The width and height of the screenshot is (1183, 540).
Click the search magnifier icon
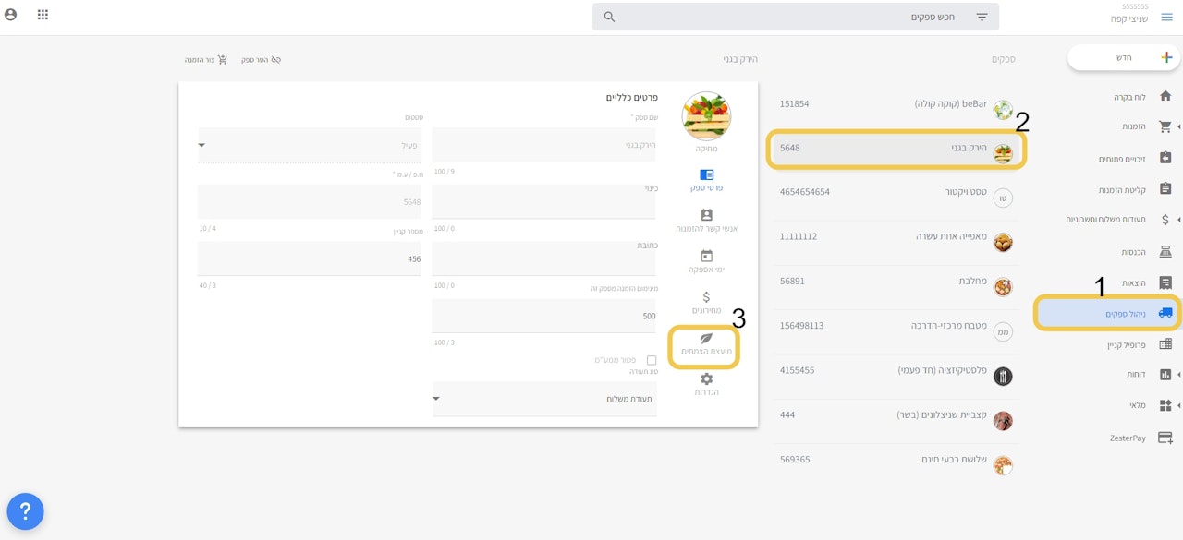pos(609,17)
